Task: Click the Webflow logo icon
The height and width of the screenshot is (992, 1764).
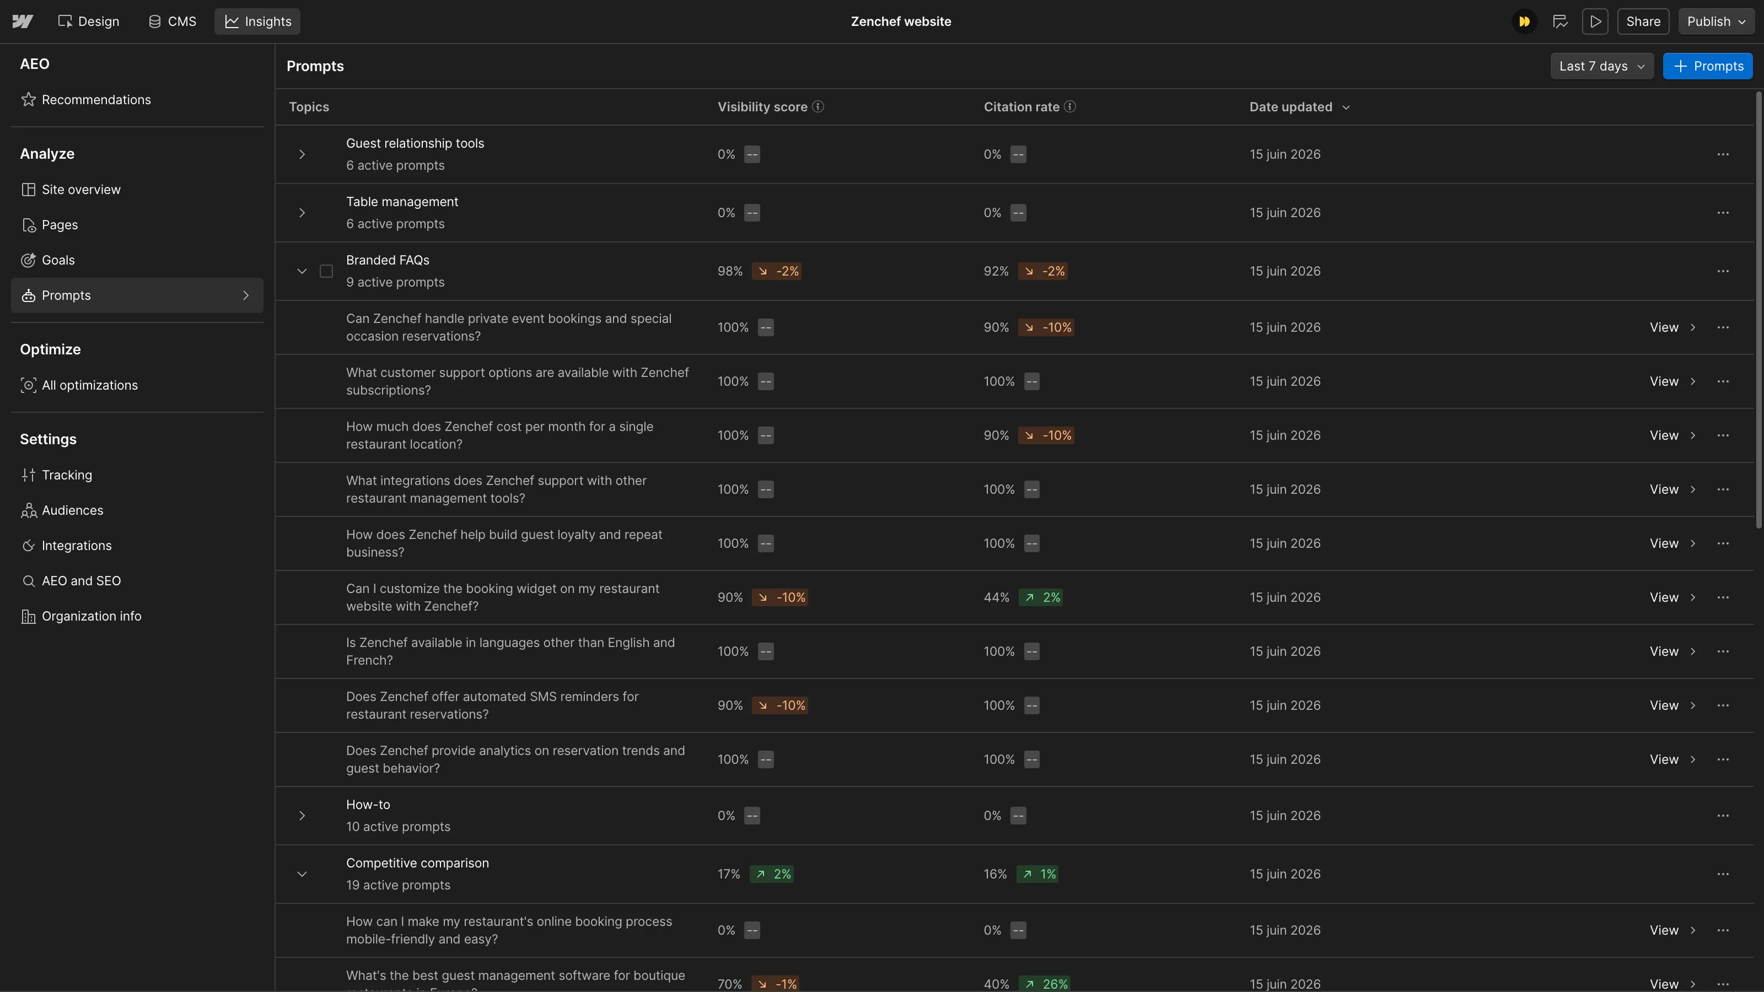Action: [x=23, y=21]
